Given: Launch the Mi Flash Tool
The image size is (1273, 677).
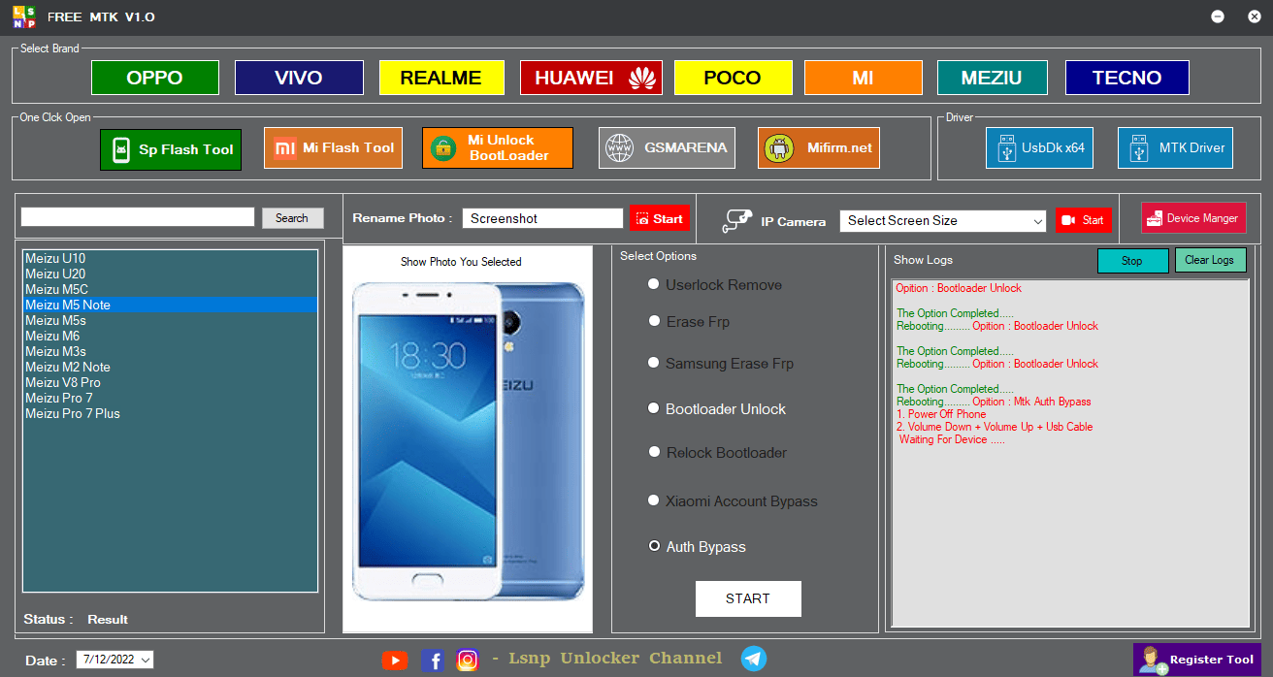Looking at the screenshot, I should pyautogui.click(x=333, y=147).
